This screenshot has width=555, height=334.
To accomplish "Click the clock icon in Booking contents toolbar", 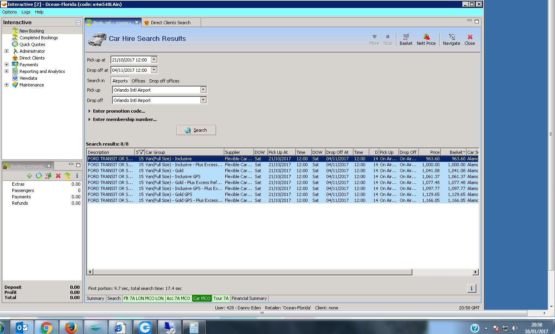I will point(39,176).
